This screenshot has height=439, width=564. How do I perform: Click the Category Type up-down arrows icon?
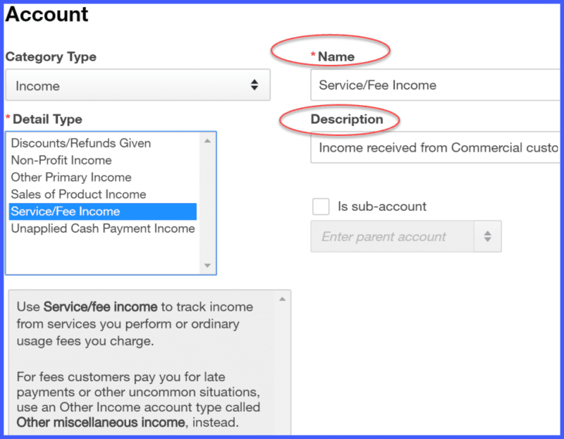point(255,85)
